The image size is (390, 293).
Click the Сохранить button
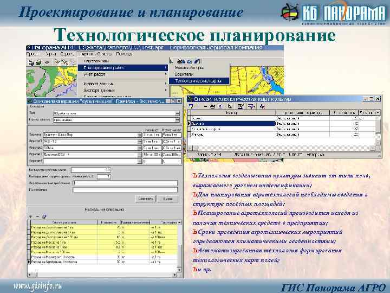tap(146, 199)
